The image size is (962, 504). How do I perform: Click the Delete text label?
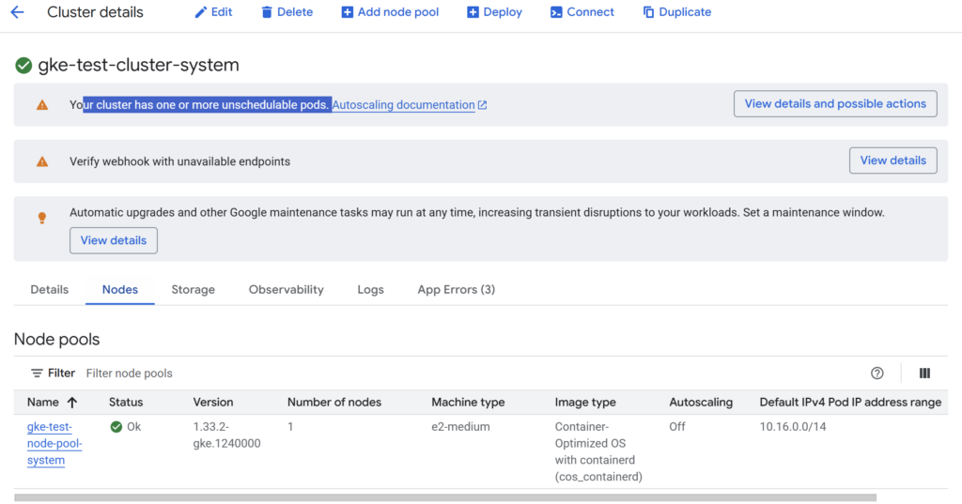point(294,12)
